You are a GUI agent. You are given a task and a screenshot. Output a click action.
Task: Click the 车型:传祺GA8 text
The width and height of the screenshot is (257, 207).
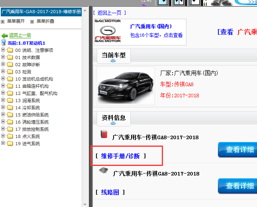pyautogui.click(x=177, y=84)
